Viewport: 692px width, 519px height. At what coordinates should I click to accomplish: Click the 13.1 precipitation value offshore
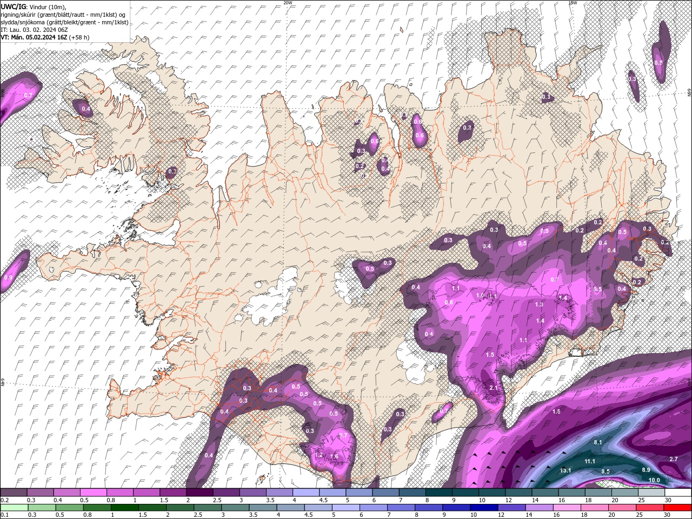pos(565,471)
